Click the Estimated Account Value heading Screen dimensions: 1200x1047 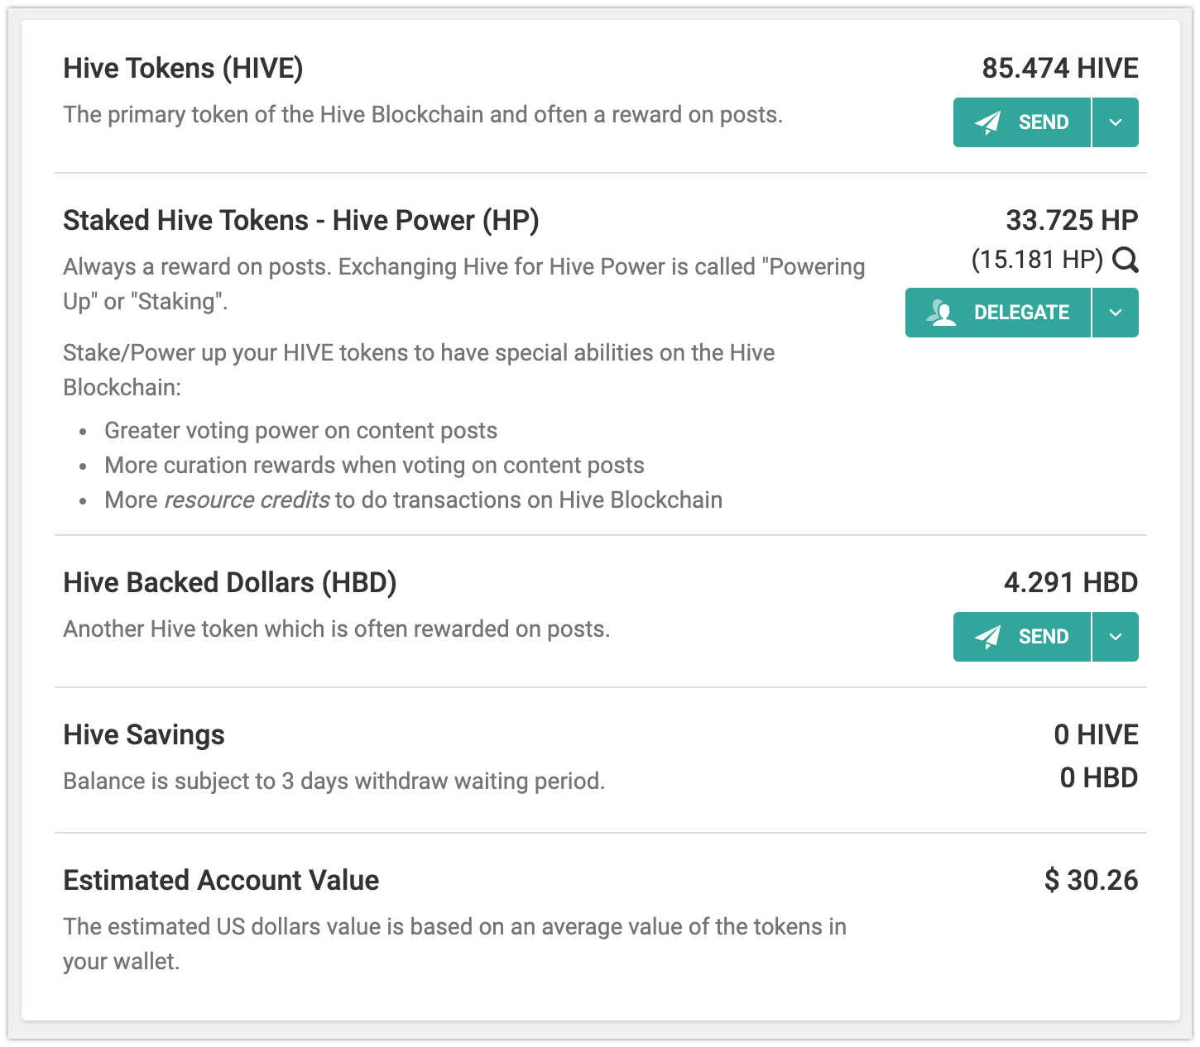(221, 880)
